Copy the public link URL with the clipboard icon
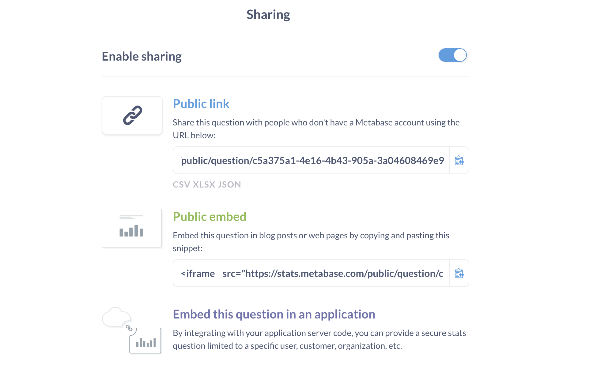Image resolution: width=593 pixels, height=391 pixels. pyautogui.click(x=459, y=161)
